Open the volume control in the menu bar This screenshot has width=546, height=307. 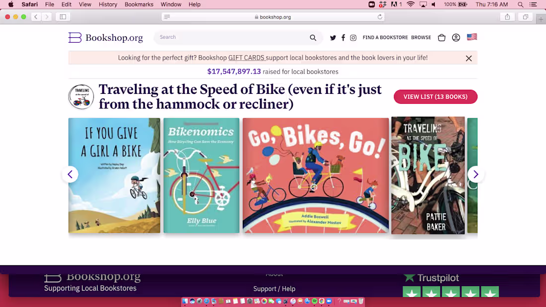point(433,4)
